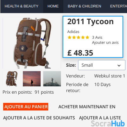
Task: Open the 3 Avis reviews link
Action: coord(97,37)
